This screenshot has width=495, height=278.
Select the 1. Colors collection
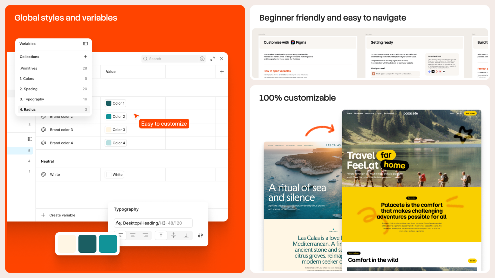pyautogui.click(x=53, y=78)
